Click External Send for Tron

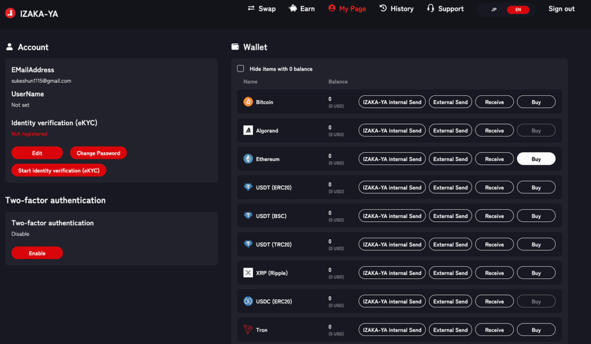tap(450, 330)
